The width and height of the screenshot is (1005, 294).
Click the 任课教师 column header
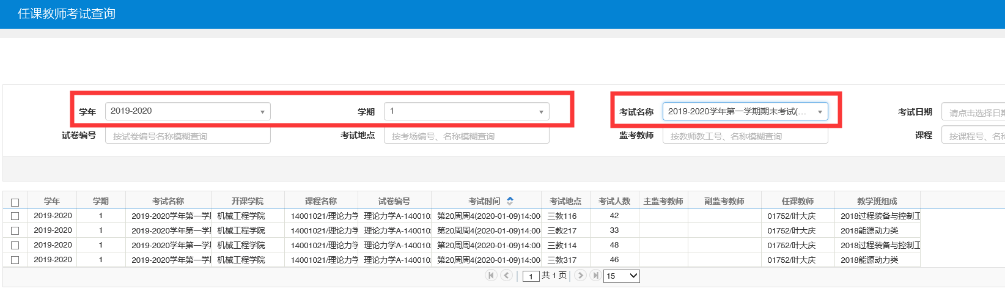click(798, 201)
